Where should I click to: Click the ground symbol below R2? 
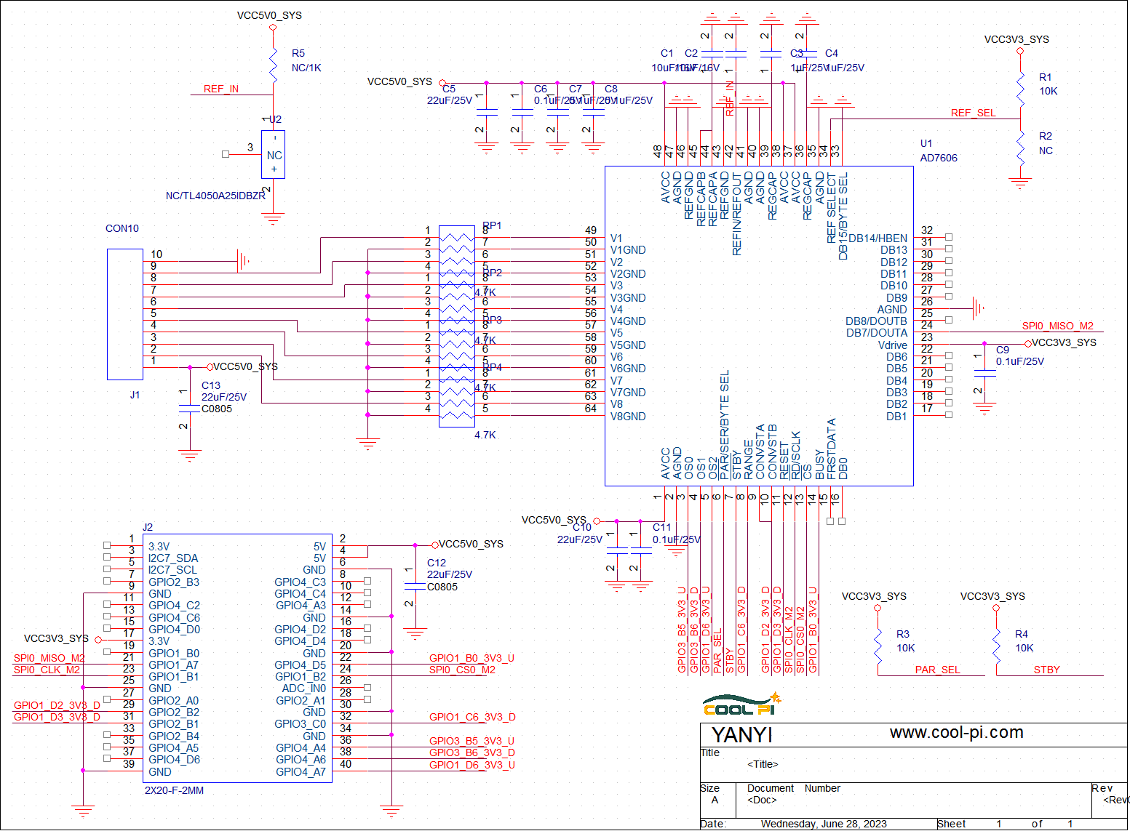[1021, 183]
